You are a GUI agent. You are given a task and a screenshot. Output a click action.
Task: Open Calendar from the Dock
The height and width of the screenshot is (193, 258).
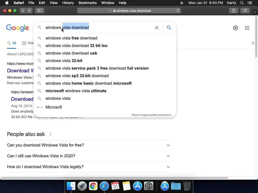click(x=115, y=186)
